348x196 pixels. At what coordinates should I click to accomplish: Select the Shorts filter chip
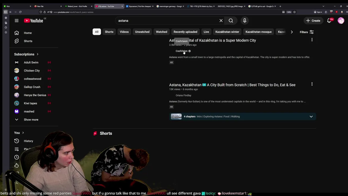109,32
